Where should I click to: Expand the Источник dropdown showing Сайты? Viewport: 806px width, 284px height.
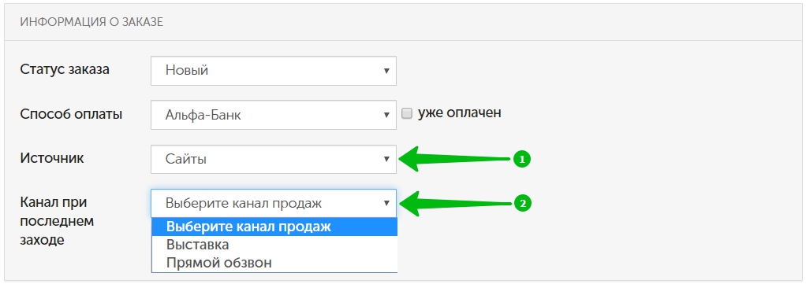(274, 160)
